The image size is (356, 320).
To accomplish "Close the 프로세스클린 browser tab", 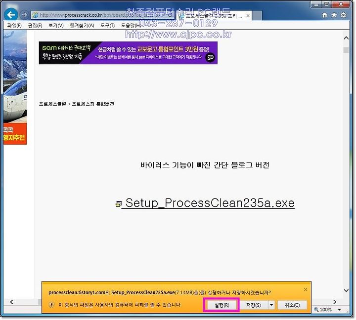I will (248, 16).
